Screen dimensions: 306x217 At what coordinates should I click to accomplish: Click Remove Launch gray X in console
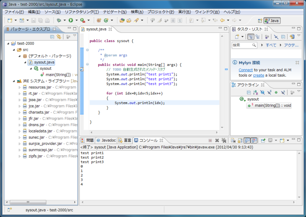[x=217, y=140]
